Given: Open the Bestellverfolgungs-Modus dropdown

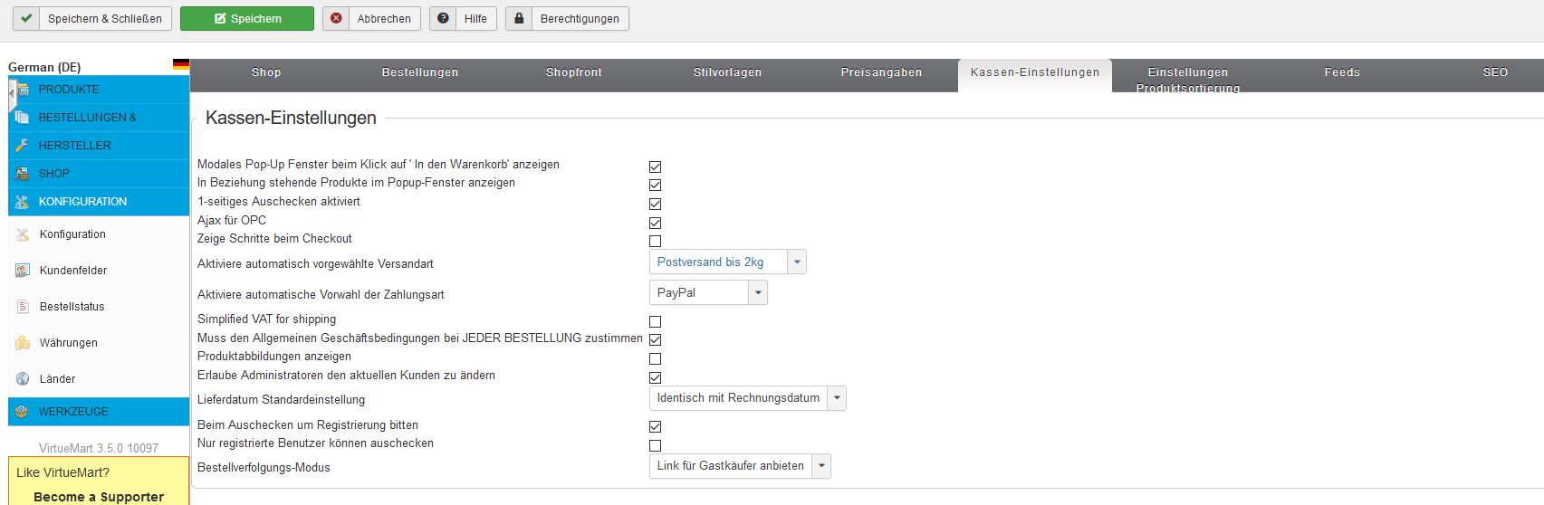Looking at the screenshot, I should coord(739,466).
